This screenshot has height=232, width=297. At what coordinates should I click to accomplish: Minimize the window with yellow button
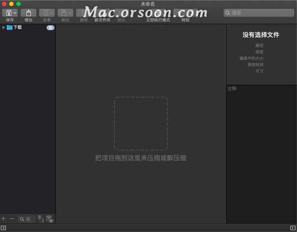point(11,4)
